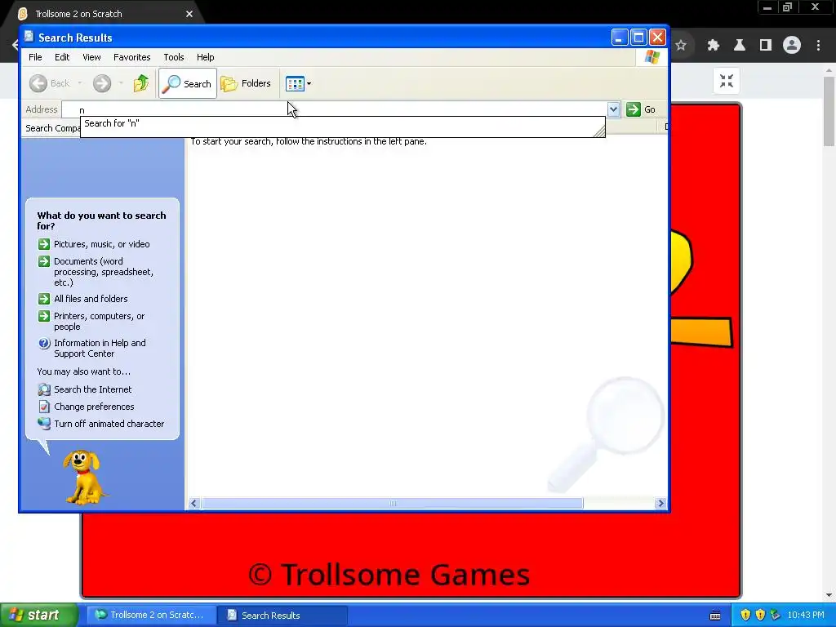Click the green arrow beside Documents option
Viewport: 836px width, 627px height.
[x=44, y=261]
